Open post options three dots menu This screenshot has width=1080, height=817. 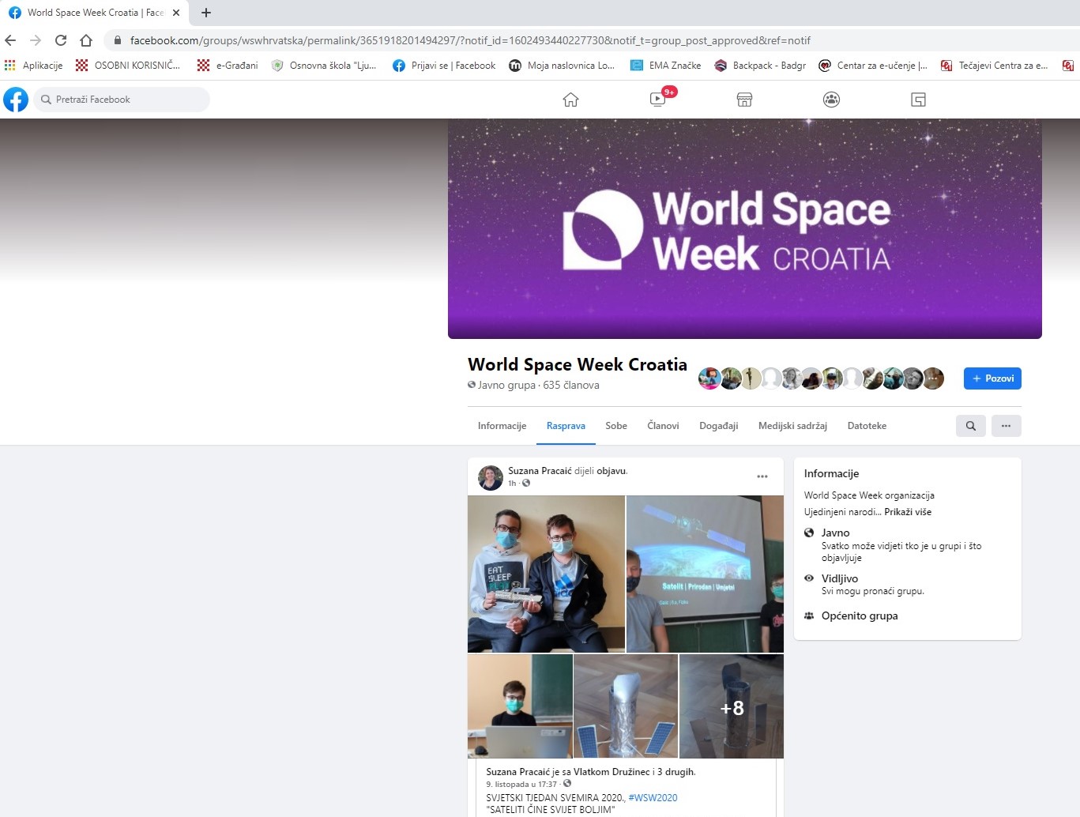point(762,476)
